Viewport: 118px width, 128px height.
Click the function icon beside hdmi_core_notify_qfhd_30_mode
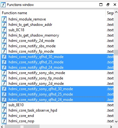click(4, 57)
